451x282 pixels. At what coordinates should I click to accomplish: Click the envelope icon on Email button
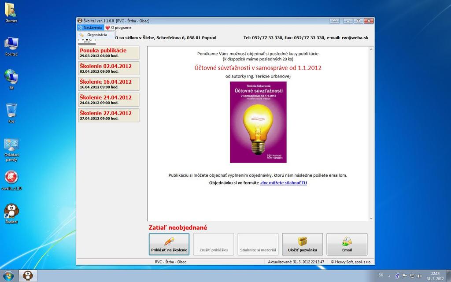(347, 241)
